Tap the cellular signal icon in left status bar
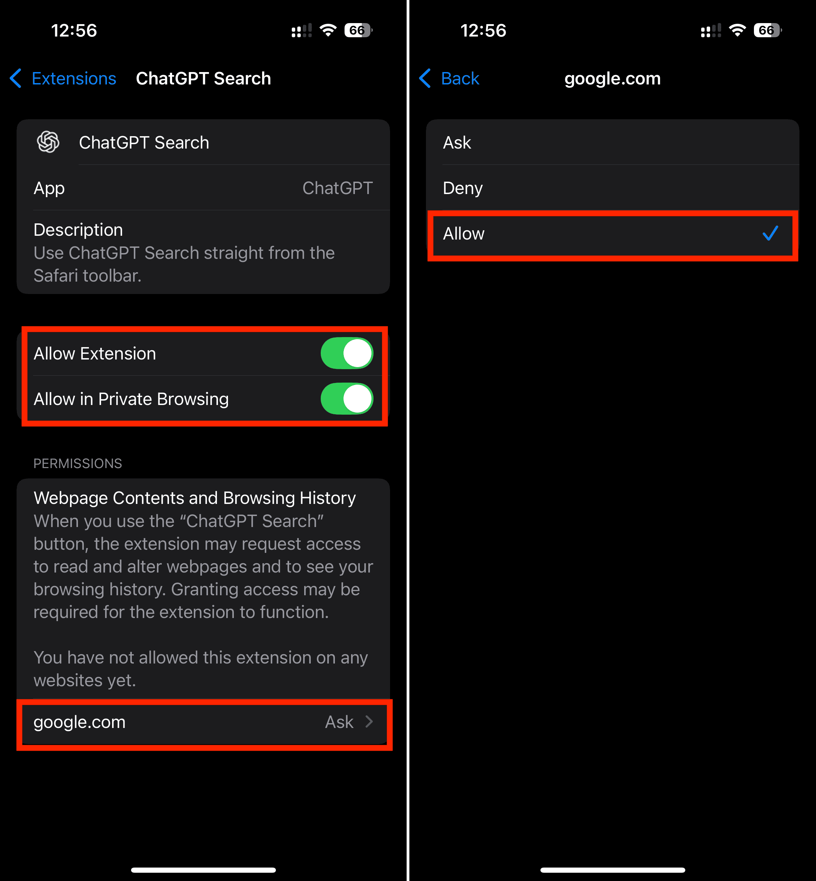 point(301,30)
